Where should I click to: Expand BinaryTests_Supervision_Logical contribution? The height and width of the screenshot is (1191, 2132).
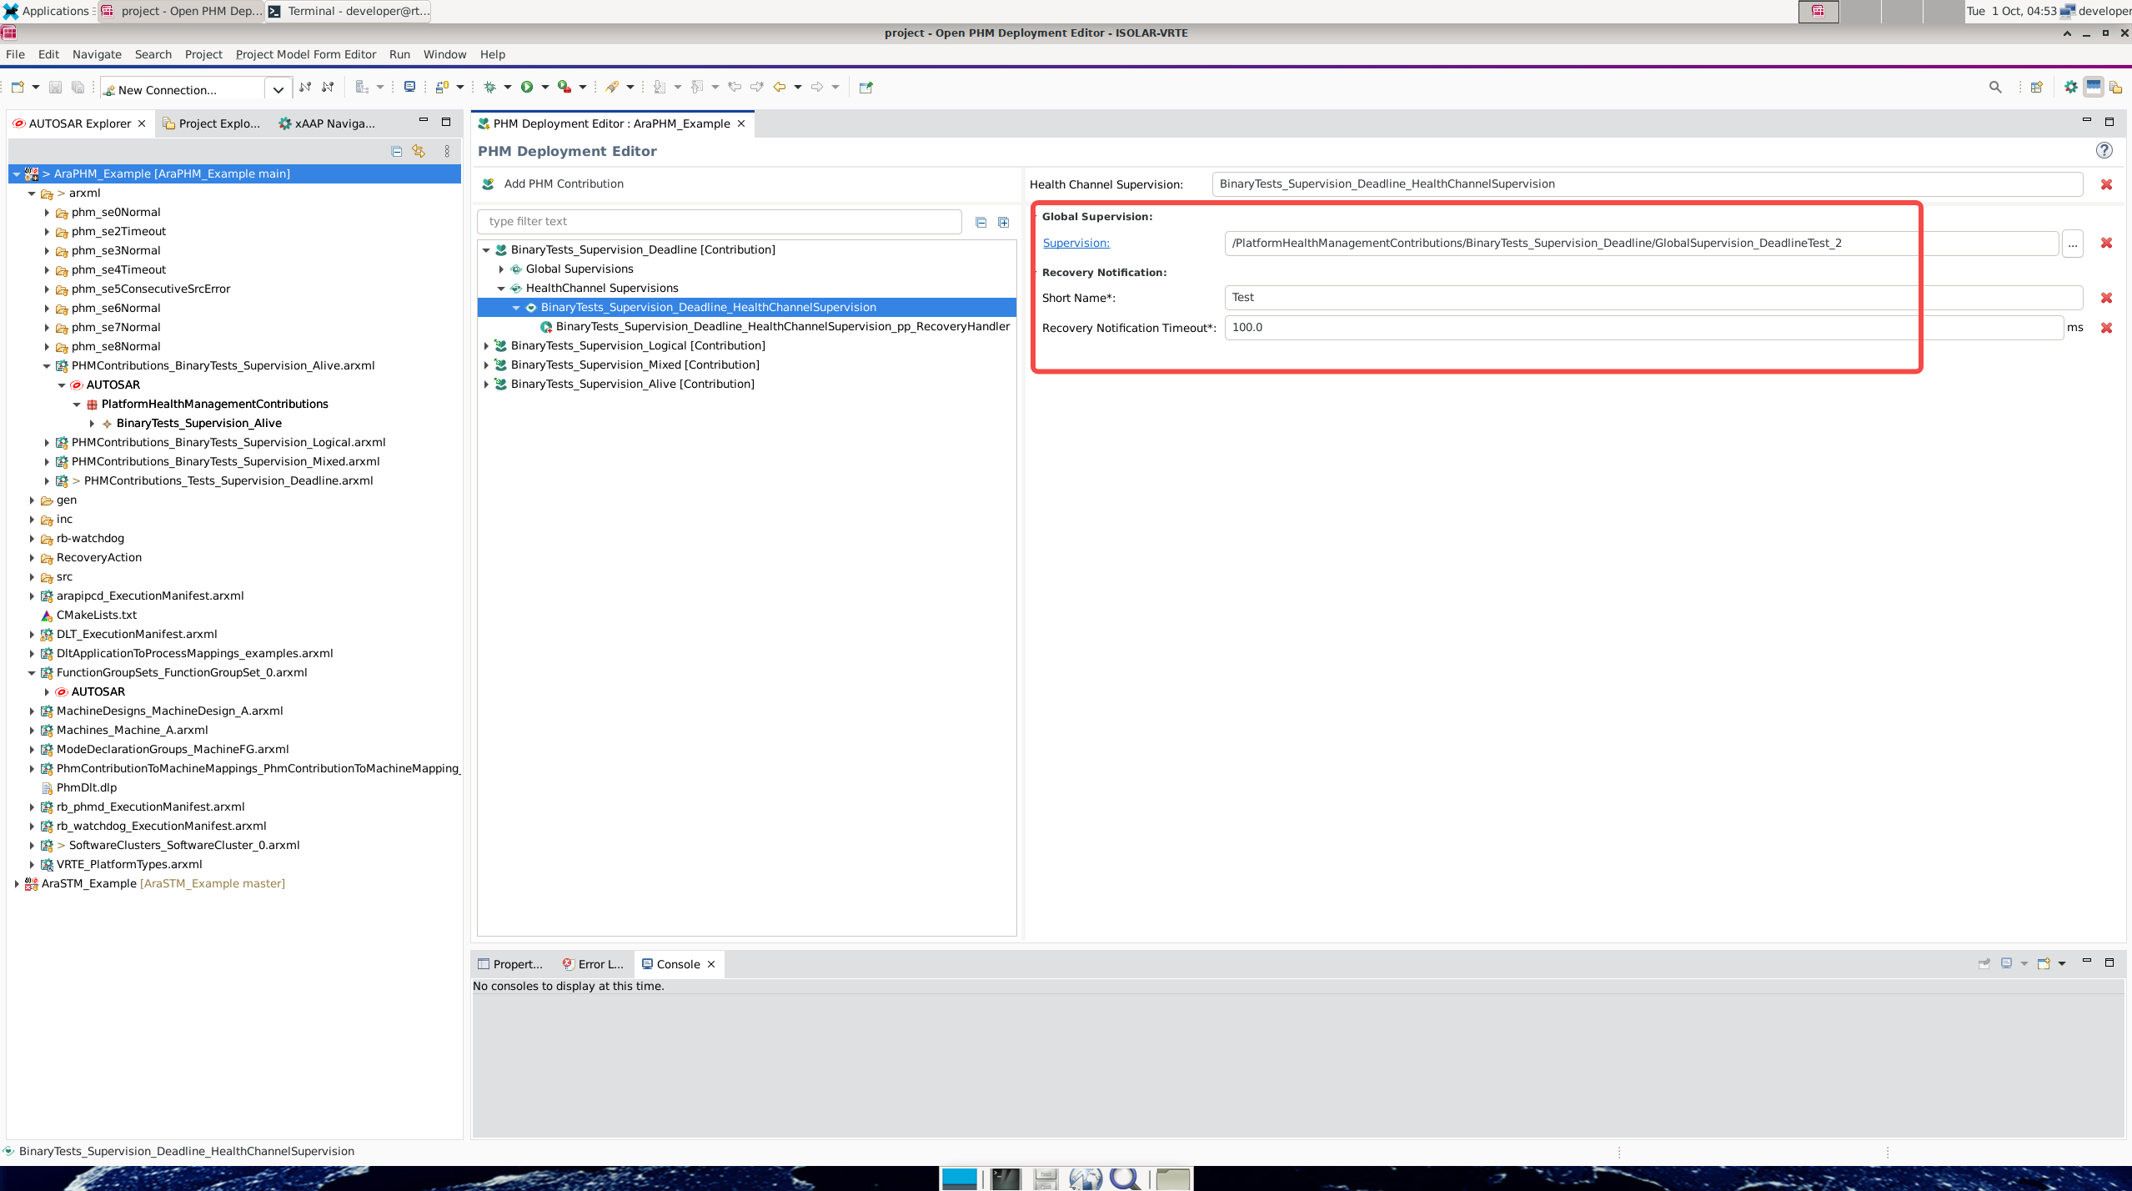click(x=486, y=346)
